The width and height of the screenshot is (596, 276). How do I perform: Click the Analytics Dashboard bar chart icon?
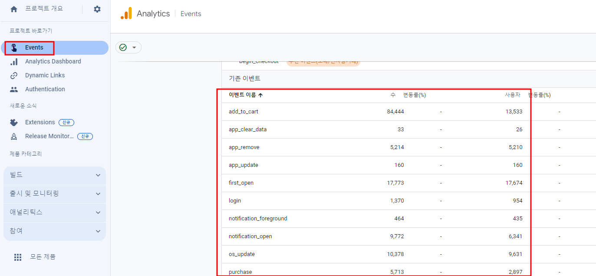[14, 62]
